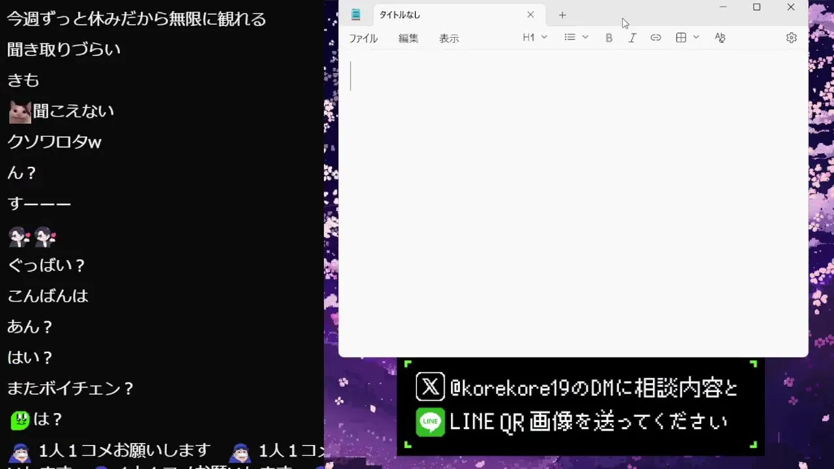
Task: Click chat comment あん？
Action: 30,326
